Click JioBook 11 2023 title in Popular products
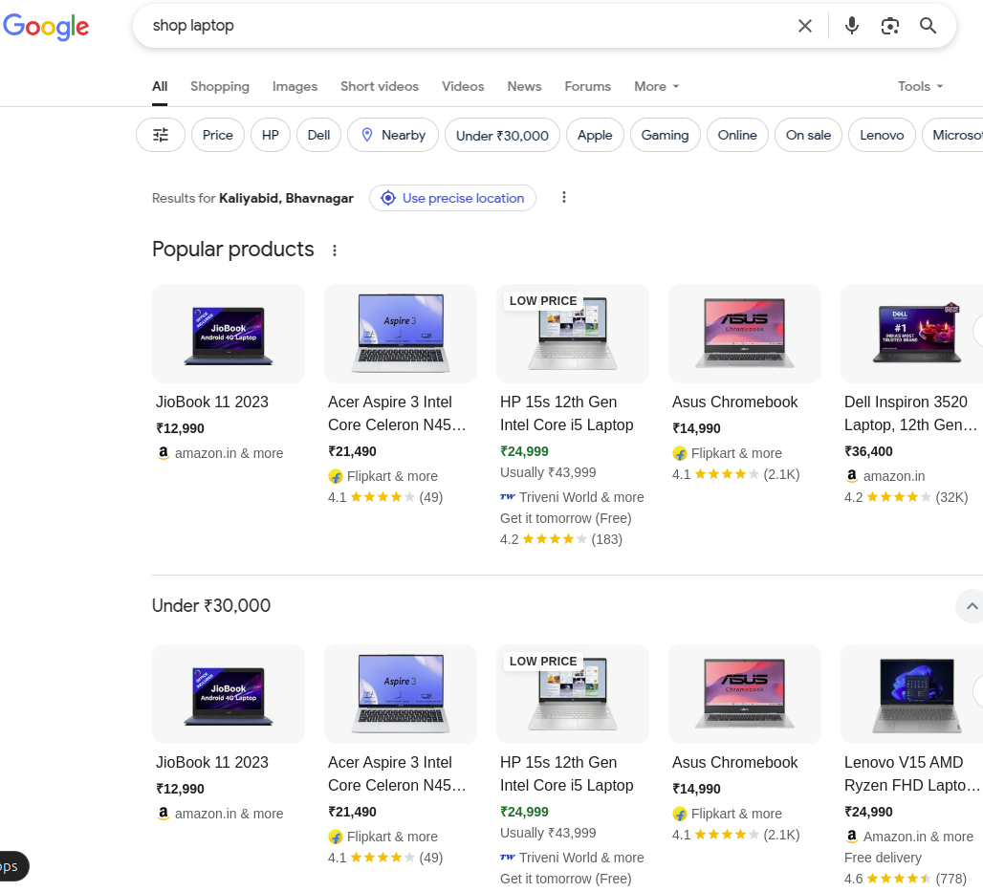 tap(212, 402)
